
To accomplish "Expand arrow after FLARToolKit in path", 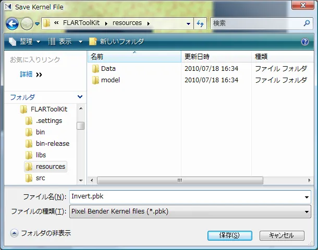I will tap(106, 24).
